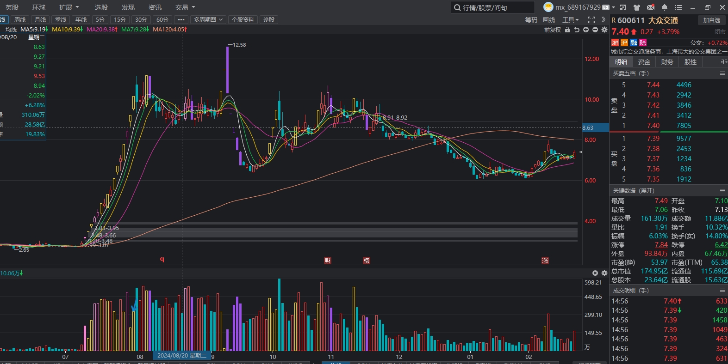
Task: Click the 加自选 button
Action: (x=711, y=20)
